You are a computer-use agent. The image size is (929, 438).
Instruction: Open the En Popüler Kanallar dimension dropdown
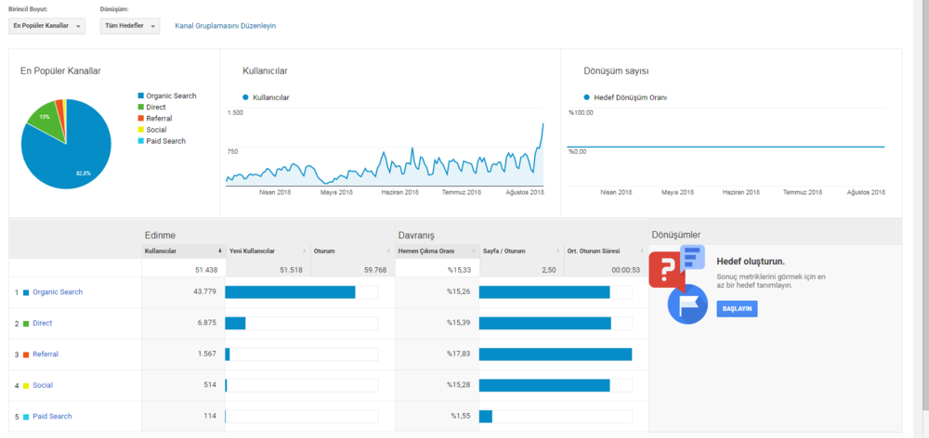46,26
